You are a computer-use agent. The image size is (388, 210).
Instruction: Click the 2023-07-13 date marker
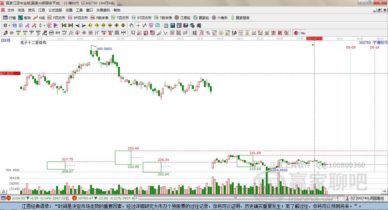pyautogui.click(x=314, y=39)
